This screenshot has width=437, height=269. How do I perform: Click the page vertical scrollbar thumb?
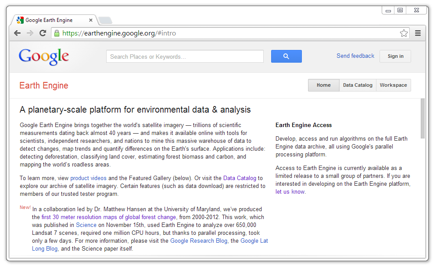pos(423,118)
